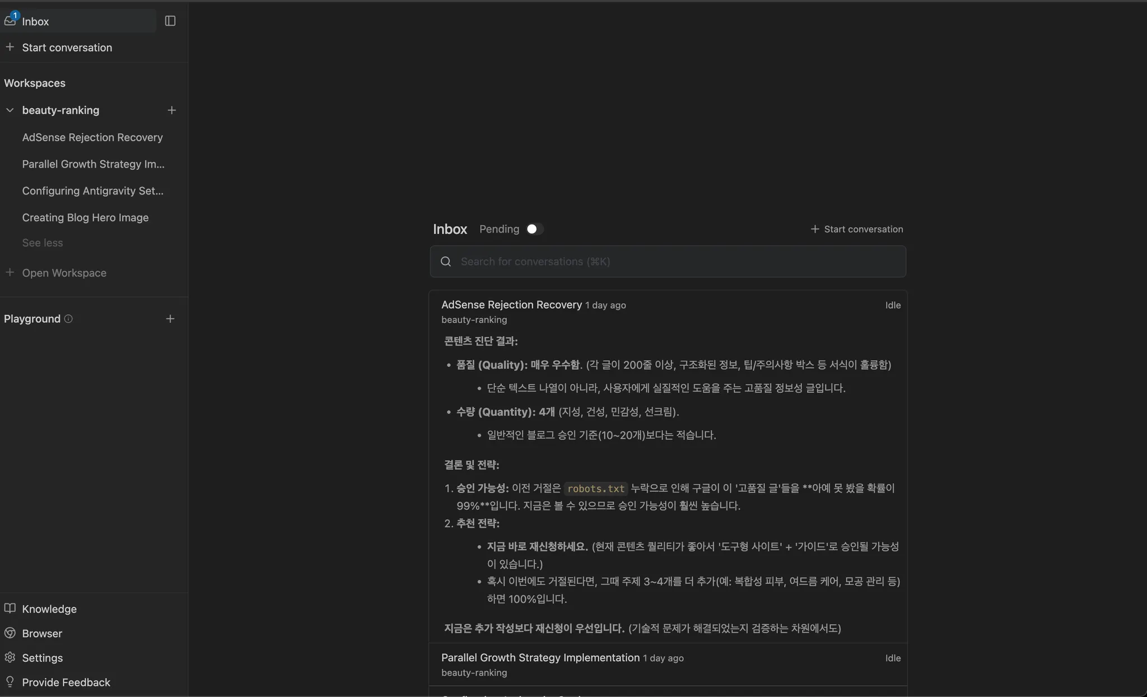Open Configuring Antigravity Set... conversation
This screenshot has width=1147, height=697.
click(x=93, y=190)
